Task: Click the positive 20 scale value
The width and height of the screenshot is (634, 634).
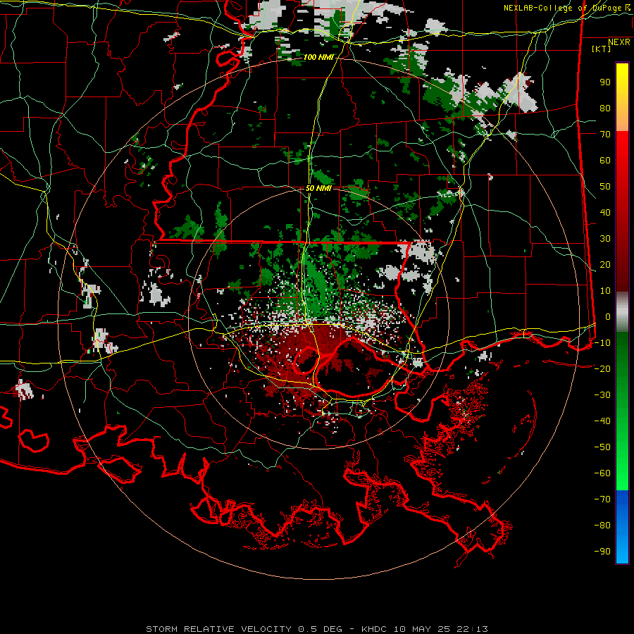Action: click(x=605, y=265)
